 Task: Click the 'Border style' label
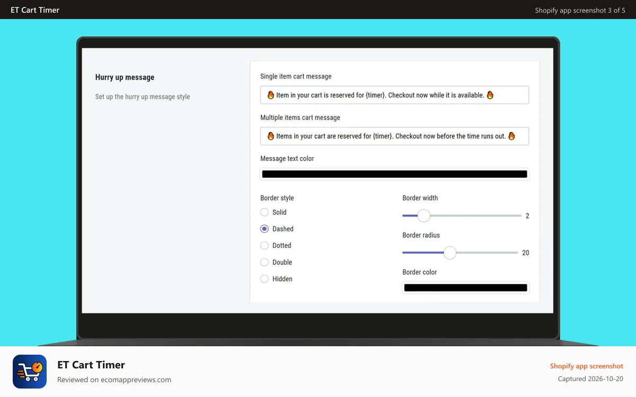(x=277, y=198)
